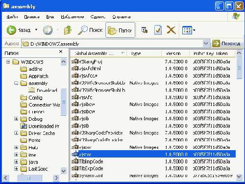
Task: Click the Поиск magnifier search icon
Action: [x=83, y=30]
